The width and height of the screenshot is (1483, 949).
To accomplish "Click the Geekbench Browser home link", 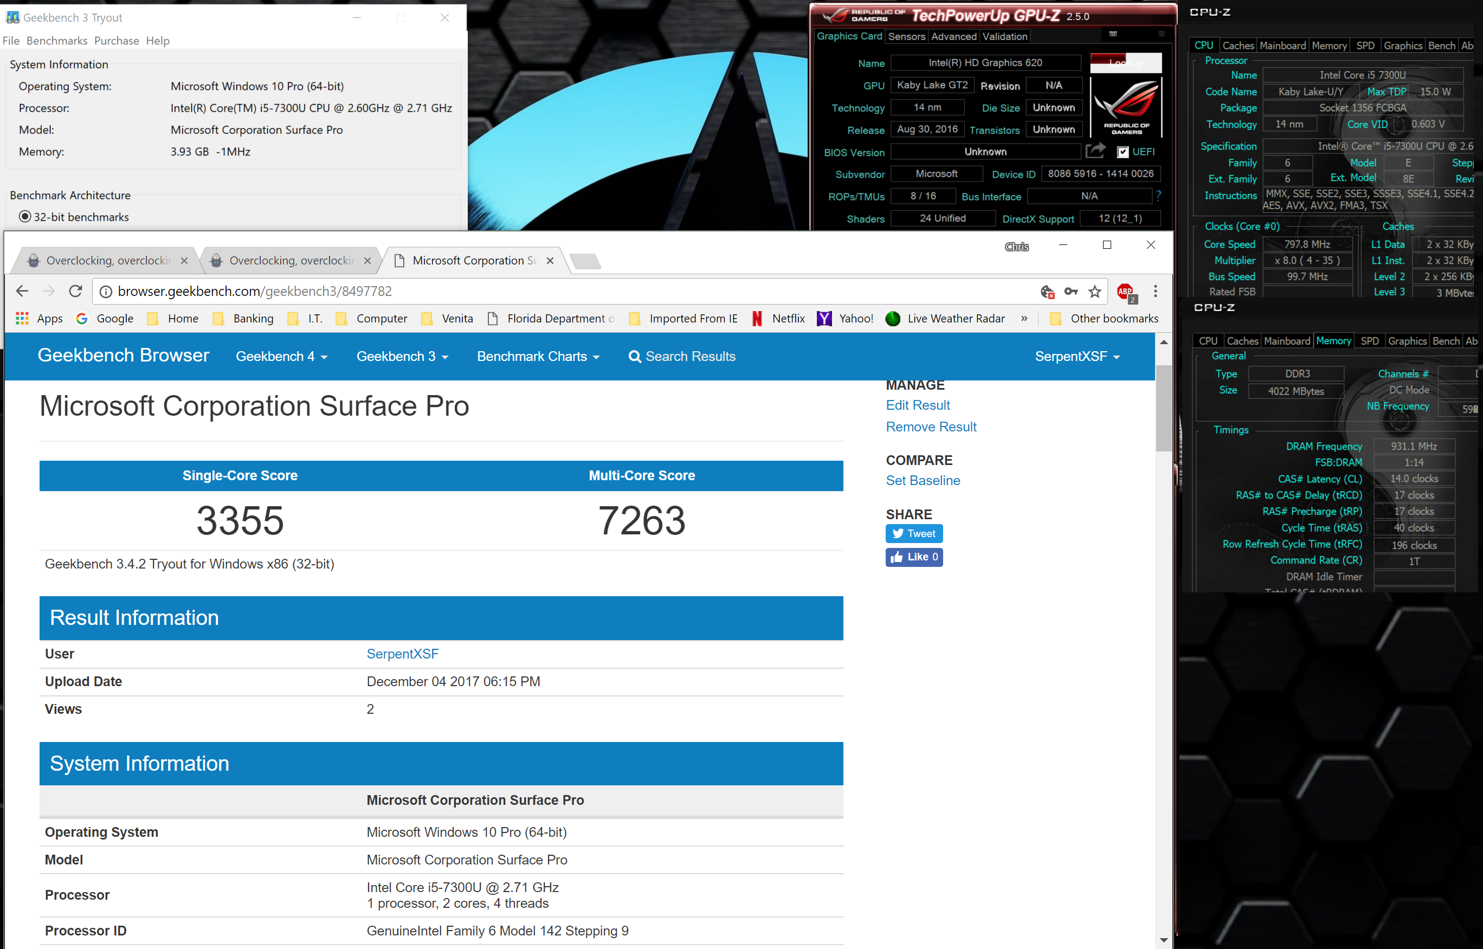I will 123,355.
